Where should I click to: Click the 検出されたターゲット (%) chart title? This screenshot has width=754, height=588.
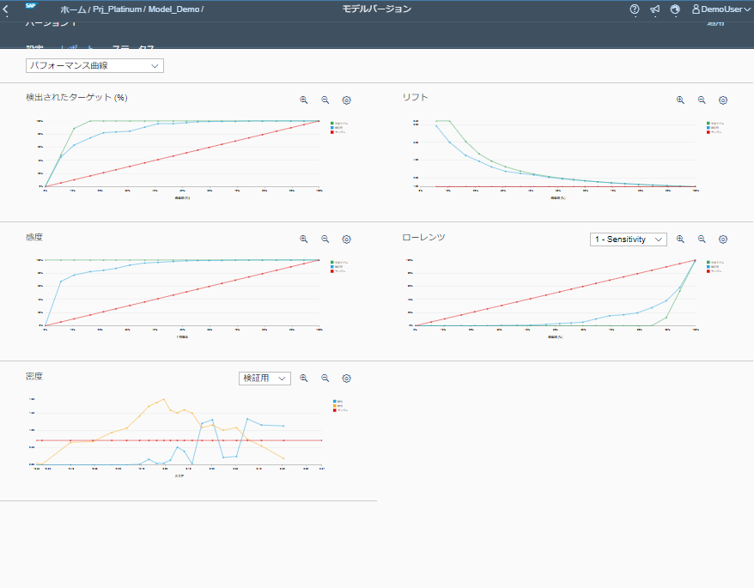click(76, 97)
